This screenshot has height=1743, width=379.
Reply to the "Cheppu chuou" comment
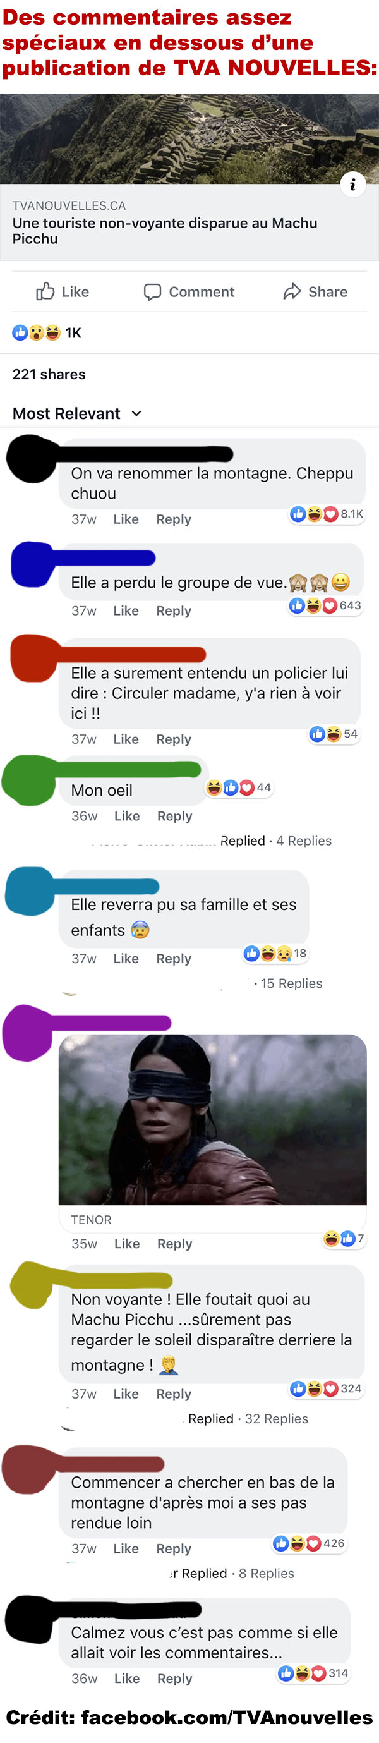(x=174, y=519)
